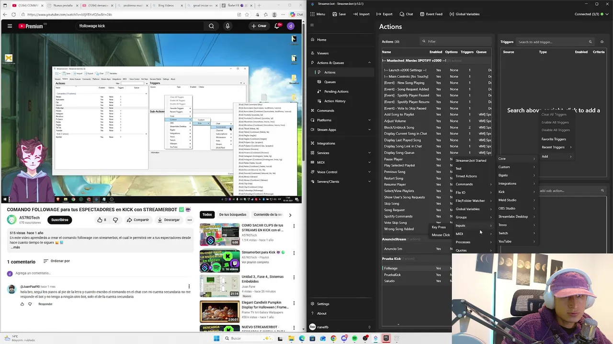The image size is (613, 344).
Task: Open the Ordenar por comments sort dropdown
Action: [x=57, y=261]
